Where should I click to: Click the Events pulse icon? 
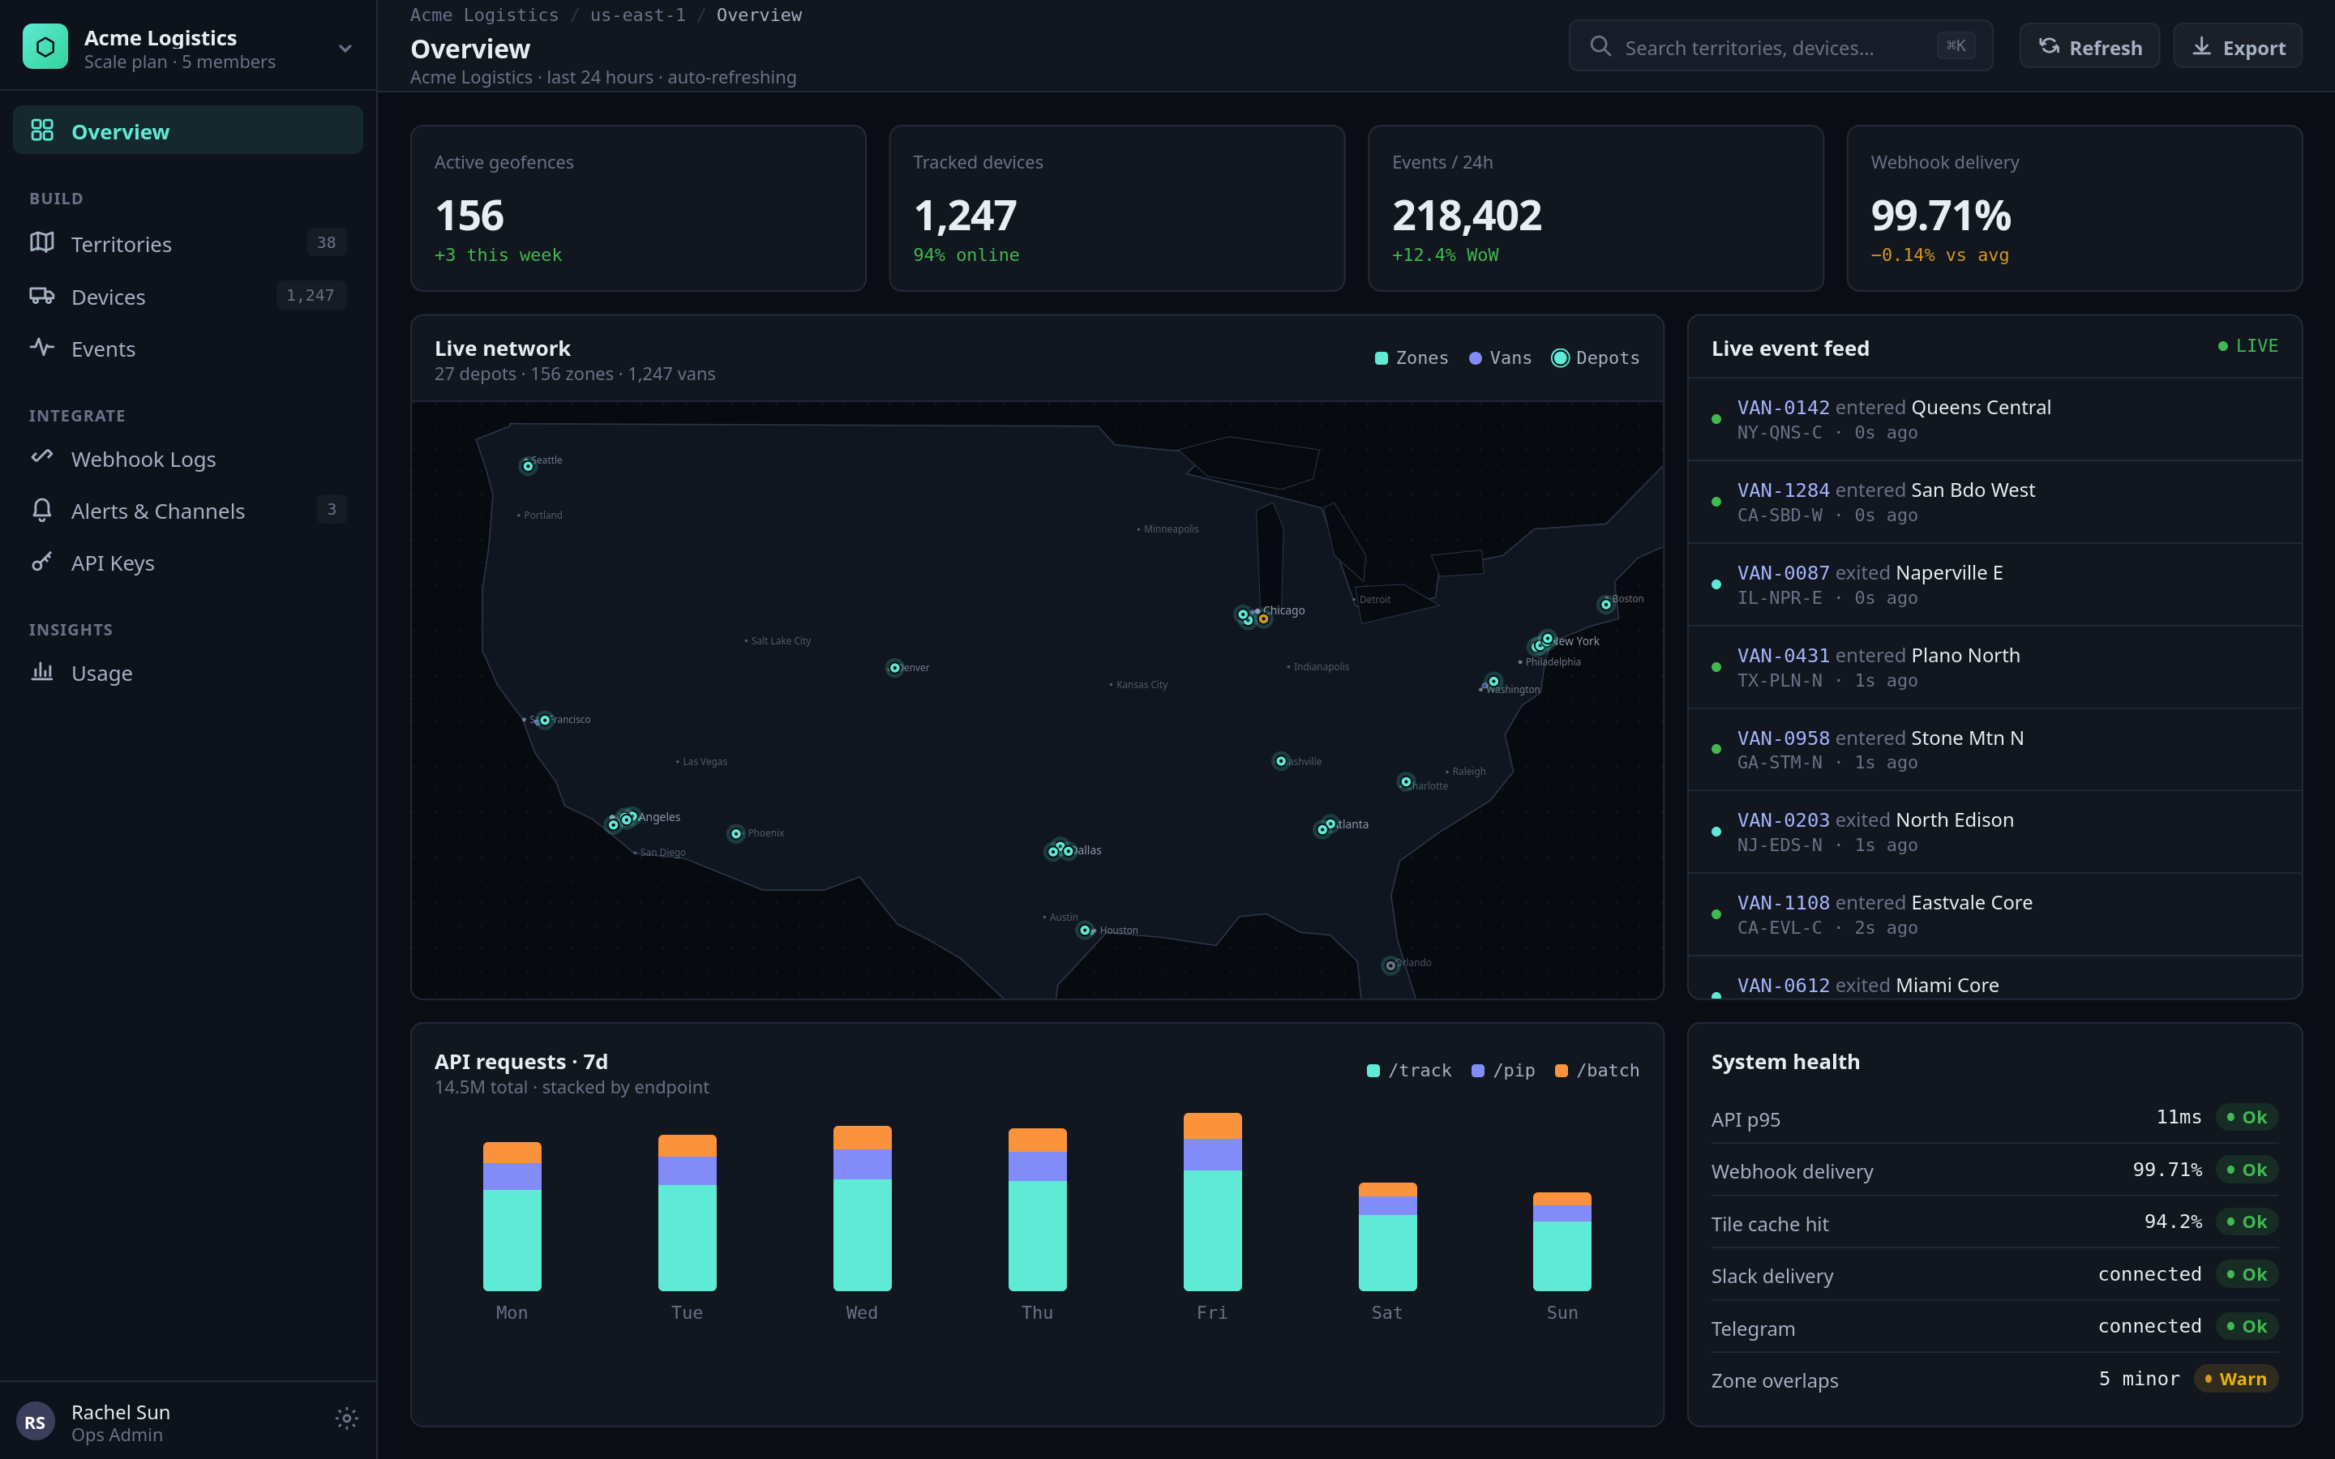(x=42, y=346)
